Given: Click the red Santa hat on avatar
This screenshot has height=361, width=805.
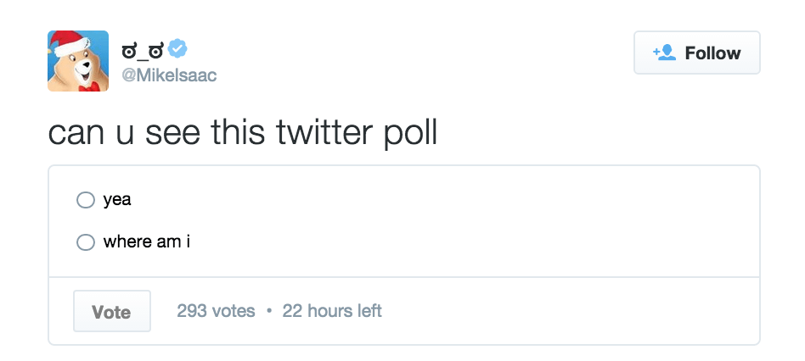Looking at the screenshot, I should (67, 40).
